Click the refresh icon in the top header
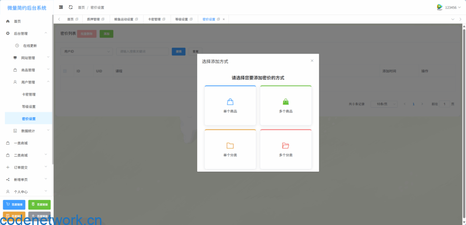 pos(71,7)
